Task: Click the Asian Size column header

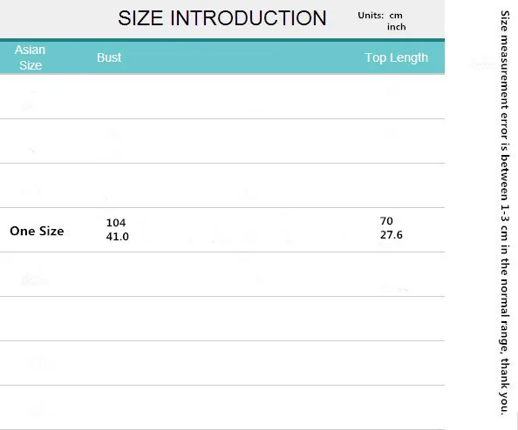Action: (30, 57)
